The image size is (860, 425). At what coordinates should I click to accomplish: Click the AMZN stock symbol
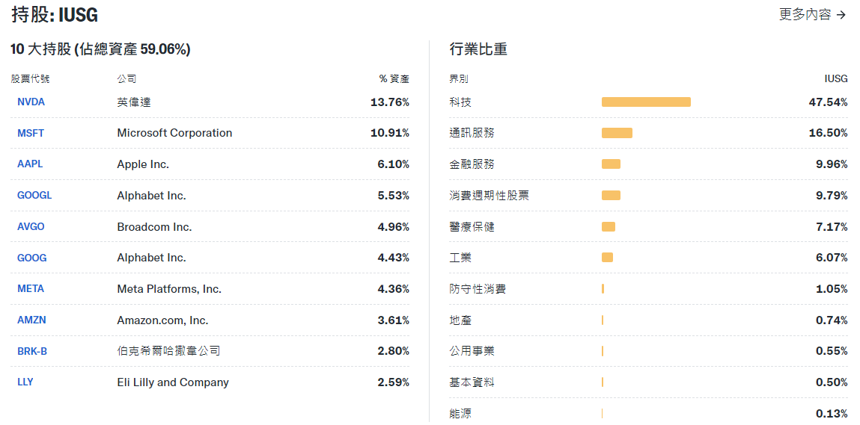(x=31, y=320)
